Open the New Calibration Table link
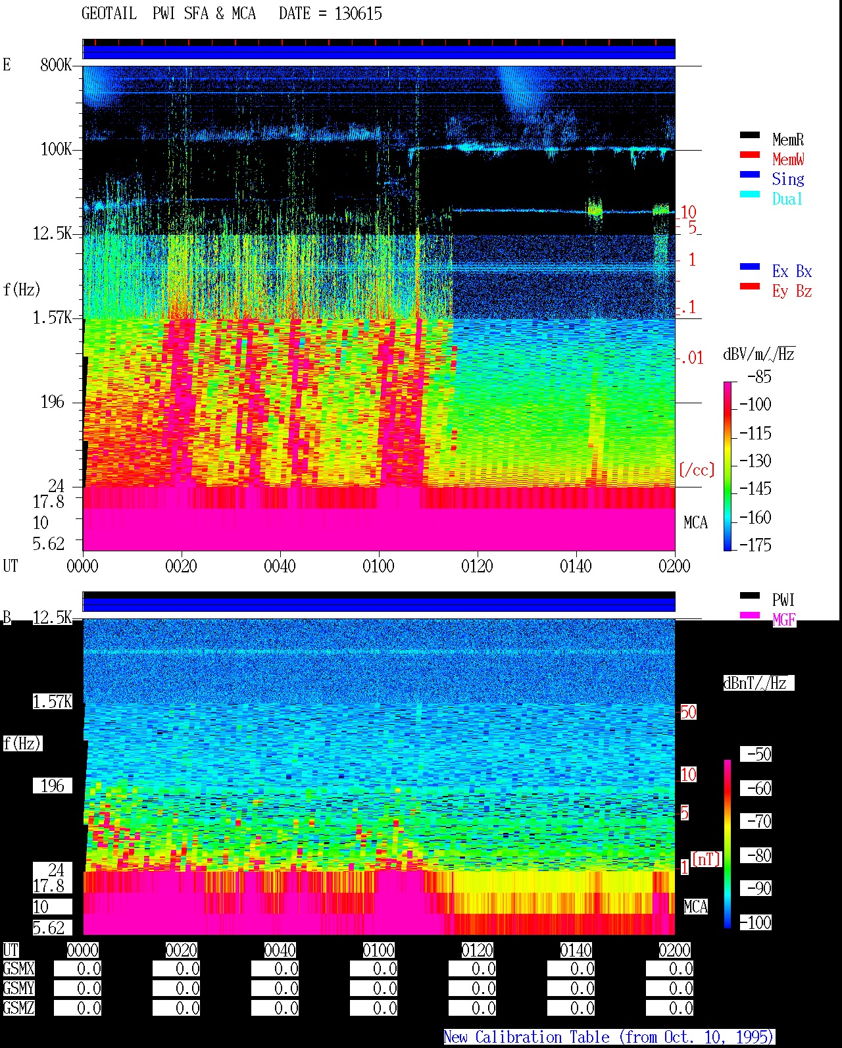Image resolution: width=842 pixels, height=1048 pixels. click(609, 1037)
